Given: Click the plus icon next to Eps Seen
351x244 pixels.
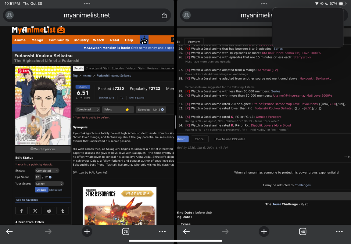Looking at the screenshot, I should tap(50, 177).
